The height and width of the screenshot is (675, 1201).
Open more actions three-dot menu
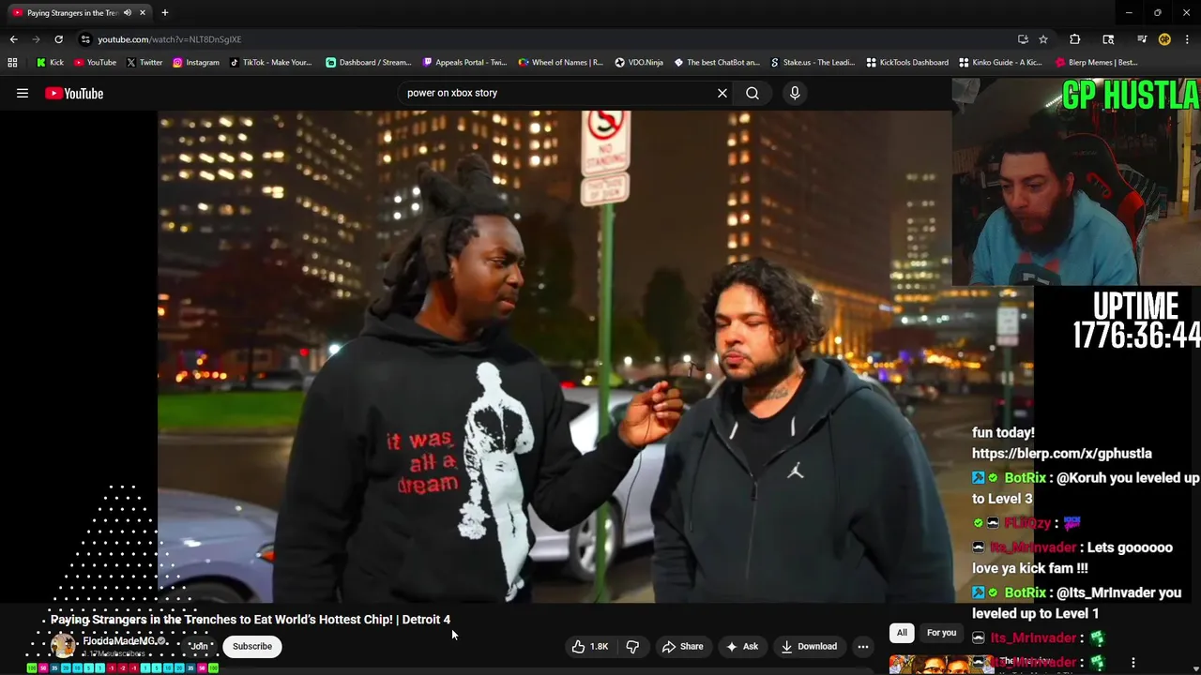coord(863,646)
